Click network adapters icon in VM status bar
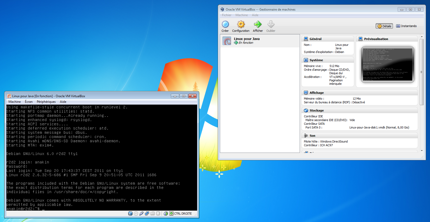 coord(147,214)
